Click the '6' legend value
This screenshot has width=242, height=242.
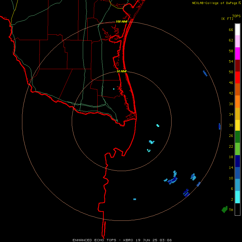[x=232, y=188]
